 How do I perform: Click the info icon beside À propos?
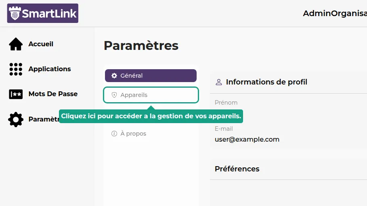[x=114, y=134]
